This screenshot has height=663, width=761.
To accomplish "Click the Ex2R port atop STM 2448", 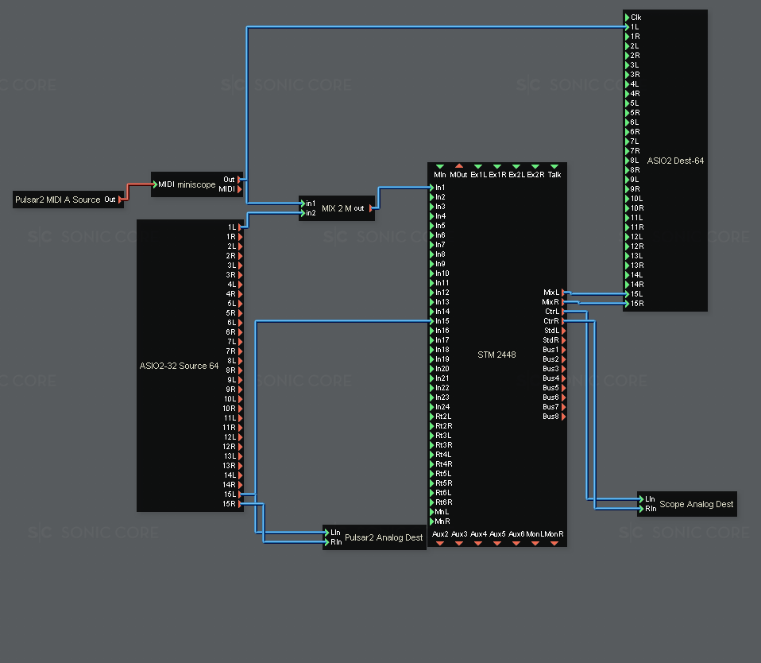I will (x=535, y=167).
